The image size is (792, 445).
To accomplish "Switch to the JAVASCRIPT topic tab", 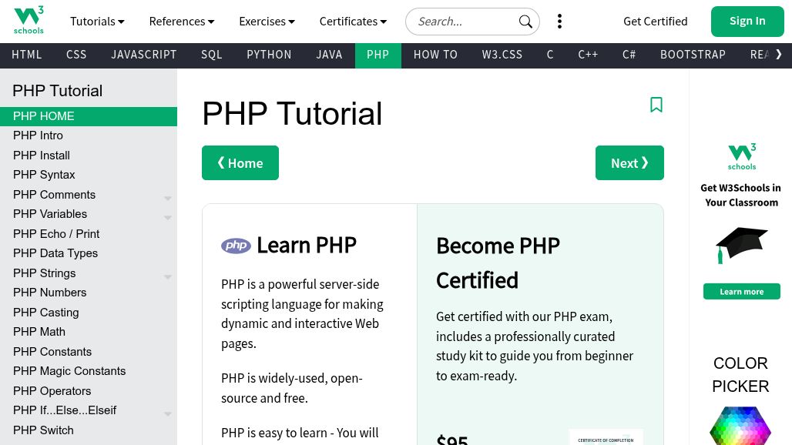I will point(144,55).
